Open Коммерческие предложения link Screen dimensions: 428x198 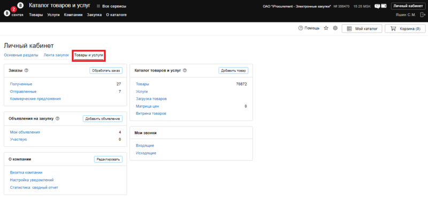point(35,99)
